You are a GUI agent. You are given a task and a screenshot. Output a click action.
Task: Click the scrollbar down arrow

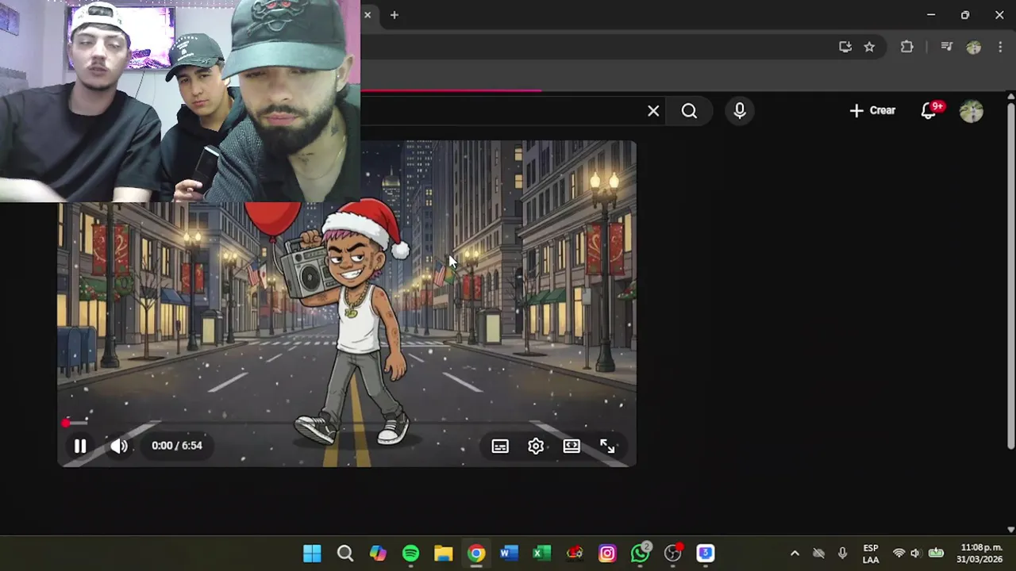coord(1010,529)
